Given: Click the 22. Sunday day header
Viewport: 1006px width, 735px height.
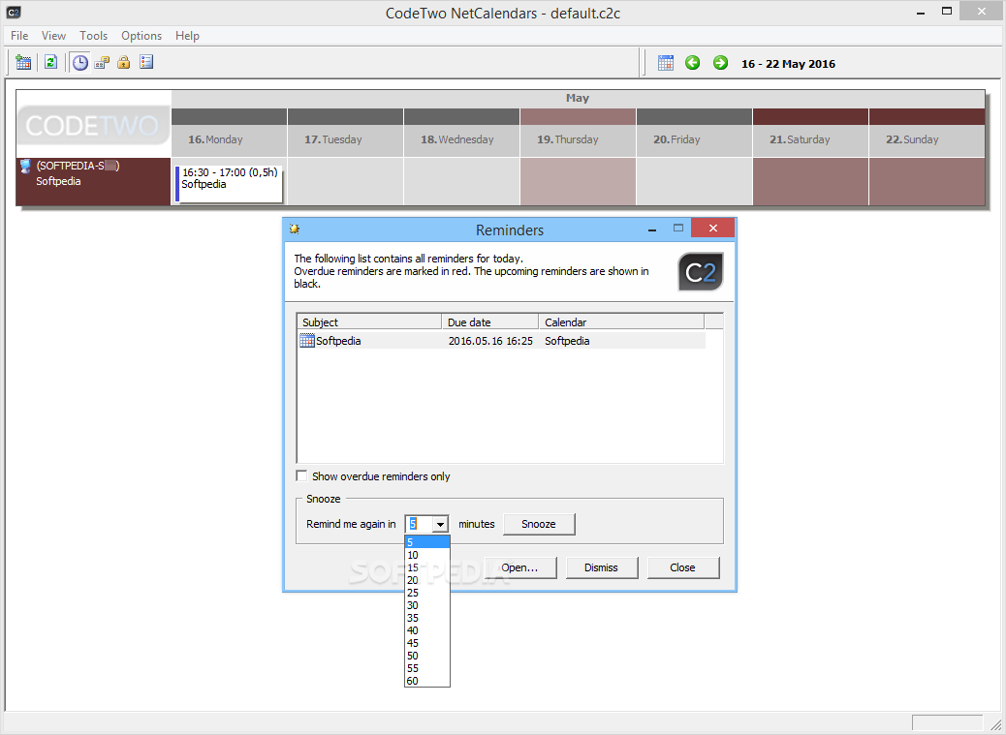Looking at the screenshot, I should [927, 139].
